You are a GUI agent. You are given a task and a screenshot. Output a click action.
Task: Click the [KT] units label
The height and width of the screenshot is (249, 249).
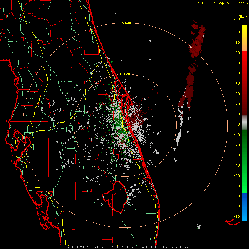[x=236, y=19]
